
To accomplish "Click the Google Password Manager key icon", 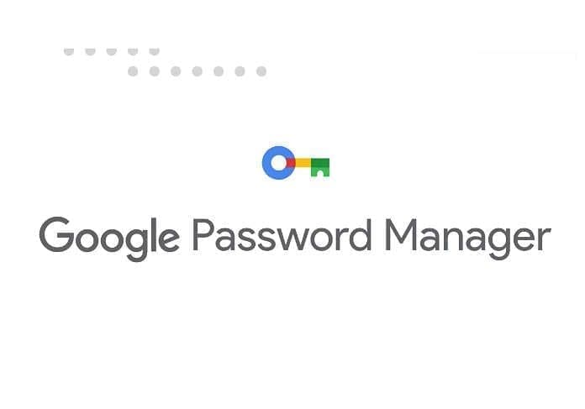I will (x=296, y=163).
